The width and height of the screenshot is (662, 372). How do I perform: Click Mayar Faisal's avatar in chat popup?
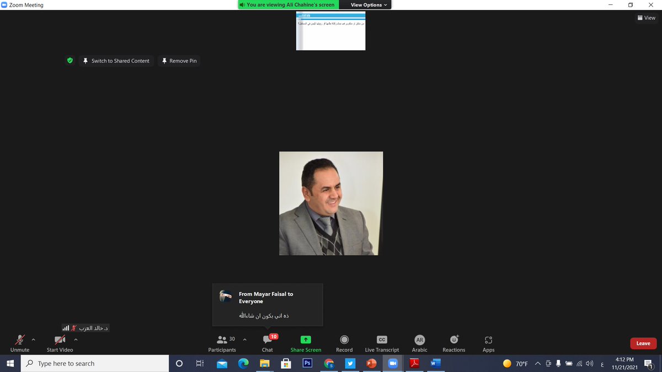tap(226, 295)
